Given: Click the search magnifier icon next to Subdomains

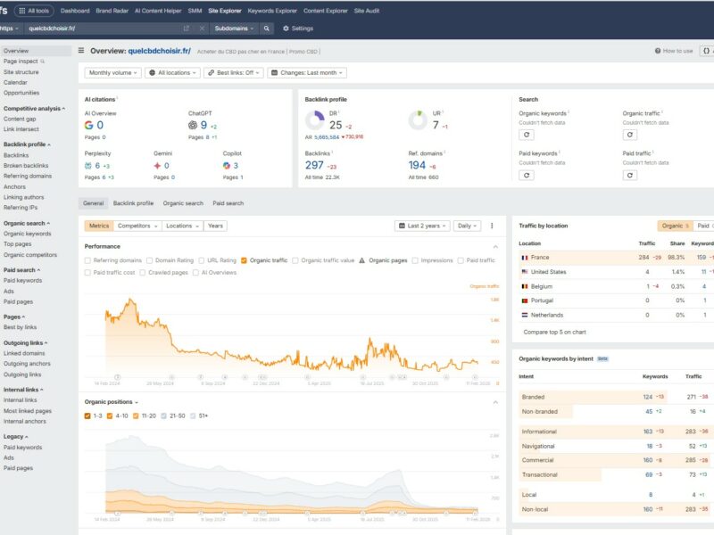Looking at the screenshot, I should [x=266, y=29].
